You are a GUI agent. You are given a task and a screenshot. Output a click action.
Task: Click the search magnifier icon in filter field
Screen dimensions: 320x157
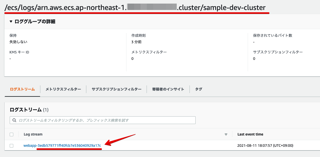pyautogui.click(x=14, y=120)
